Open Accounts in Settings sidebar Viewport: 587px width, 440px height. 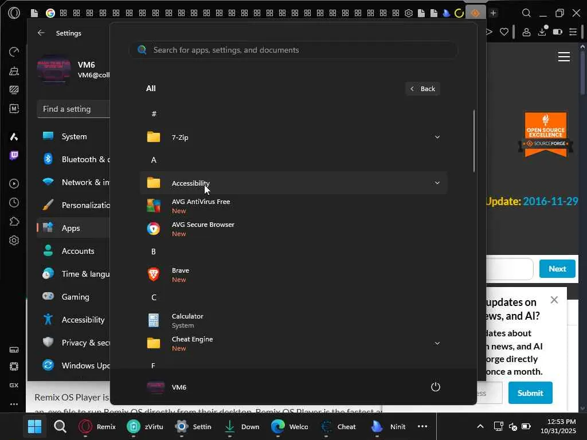73,251
